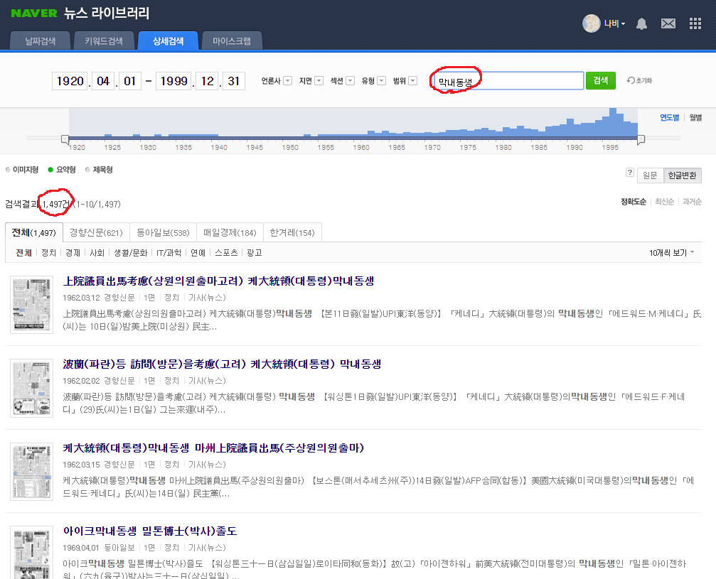Open article 마州上院議員出馬 headline

(213, 448)
